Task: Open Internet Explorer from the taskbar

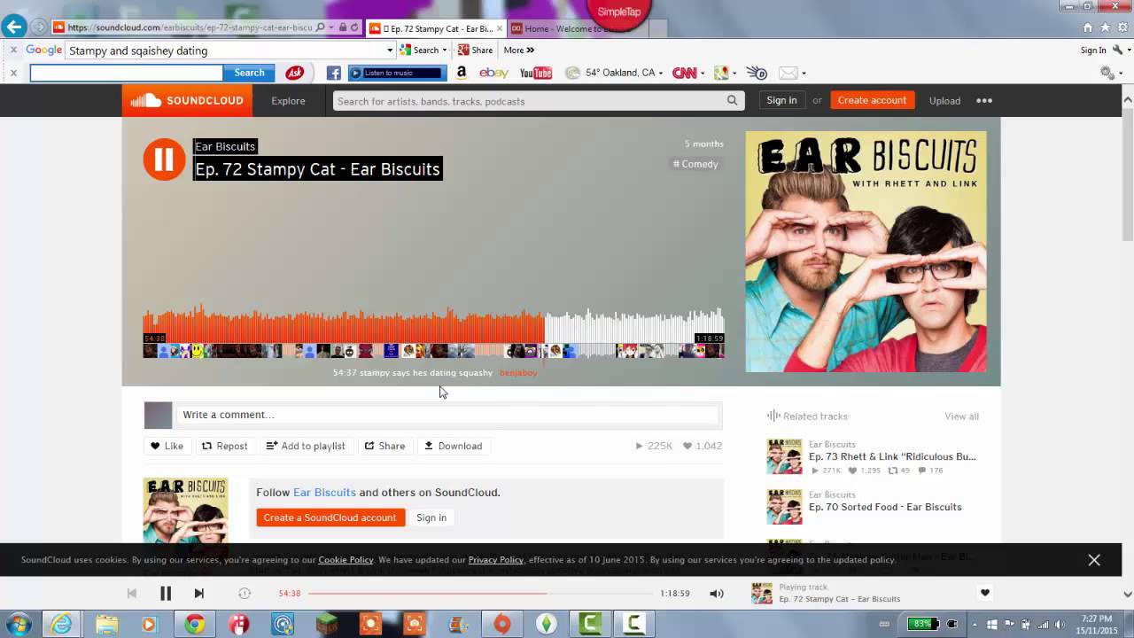Action: click(x=61, y=625)
